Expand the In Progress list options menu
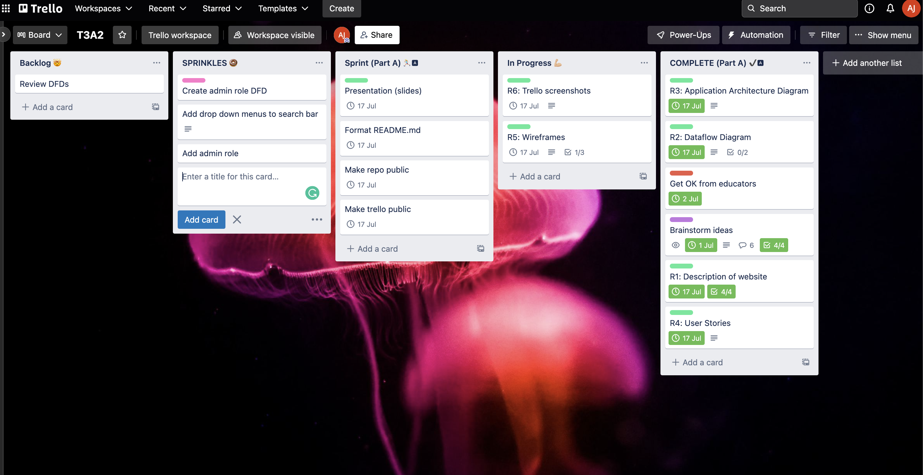This screenshot has width=923, height=475. [643, 62]
